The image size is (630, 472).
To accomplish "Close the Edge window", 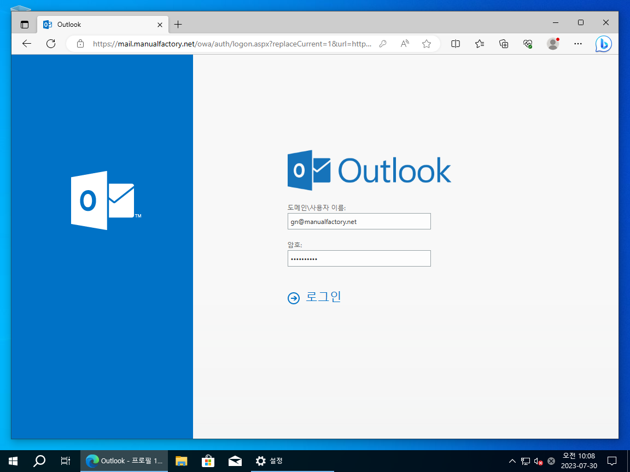I will coord(606,22).
